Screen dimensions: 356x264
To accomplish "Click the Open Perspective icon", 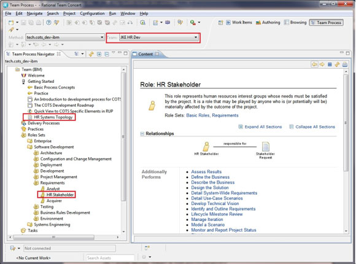I will tap(220, 23).
